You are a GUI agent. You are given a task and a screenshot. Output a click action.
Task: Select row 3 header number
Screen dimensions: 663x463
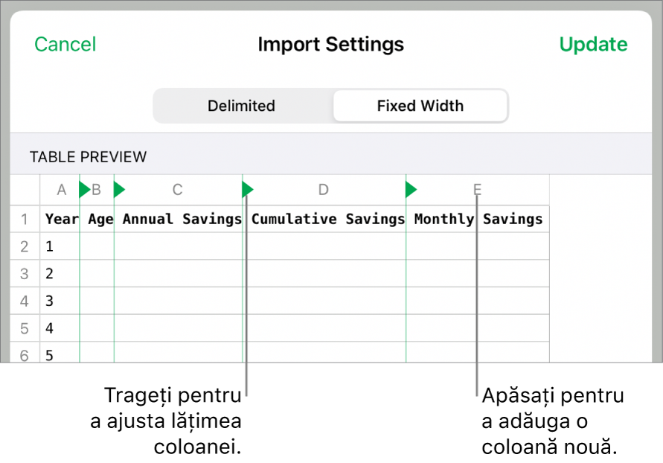pos(25,274)
